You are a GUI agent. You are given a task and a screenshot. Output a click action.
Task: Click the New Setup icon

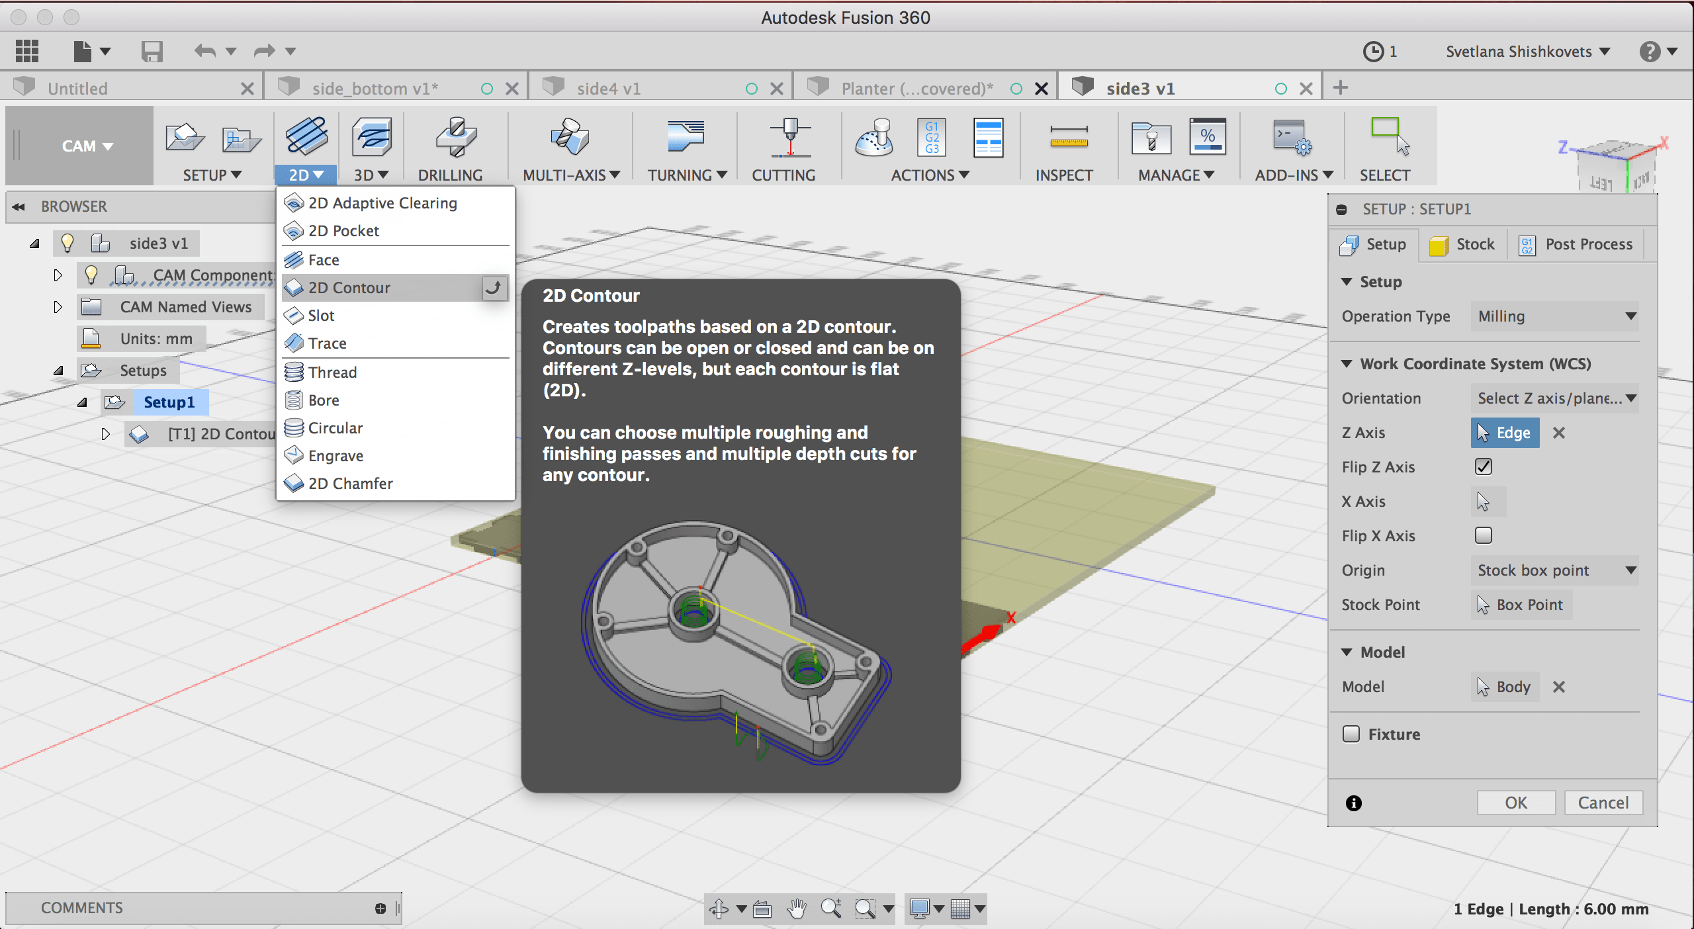click(185, 138)
